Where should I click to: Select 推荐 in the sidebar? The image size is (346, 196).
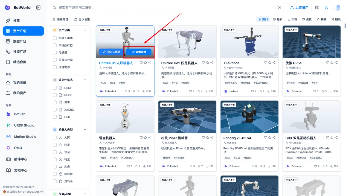pos(23,21)
